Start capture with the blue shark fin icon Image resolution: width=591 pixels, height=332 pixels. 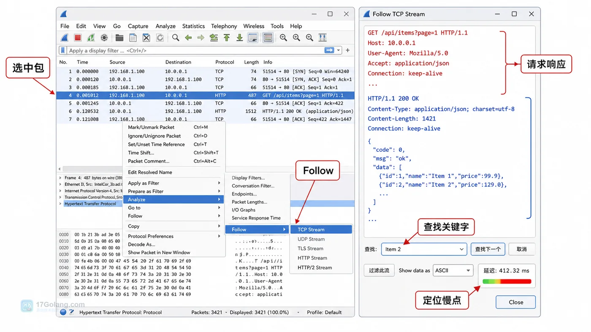point(65,38)
